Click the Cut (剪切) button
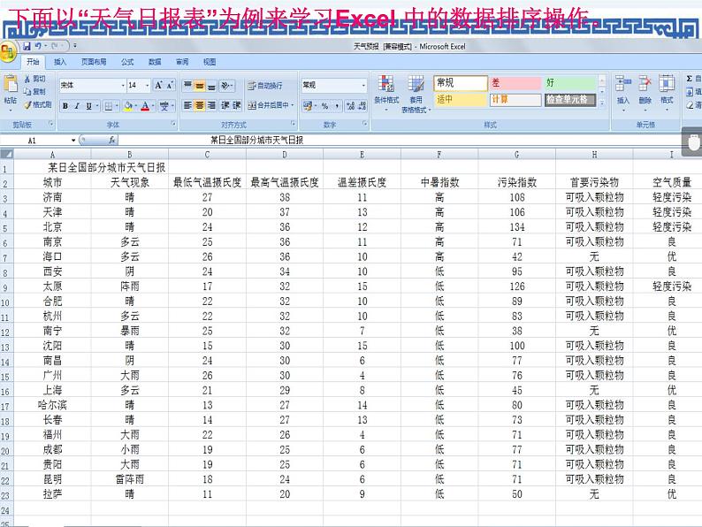 point(34,79)
